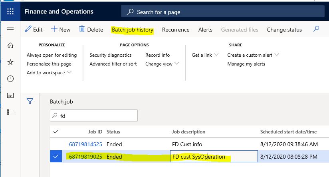The height and width of the screenshot is (177, 329).
Task: Search for a page box
Action: pos(223,12)
